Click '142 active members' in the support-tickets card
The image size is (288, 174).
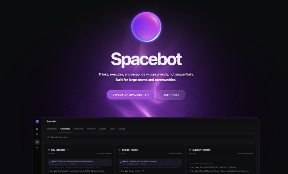click(245, 153)
